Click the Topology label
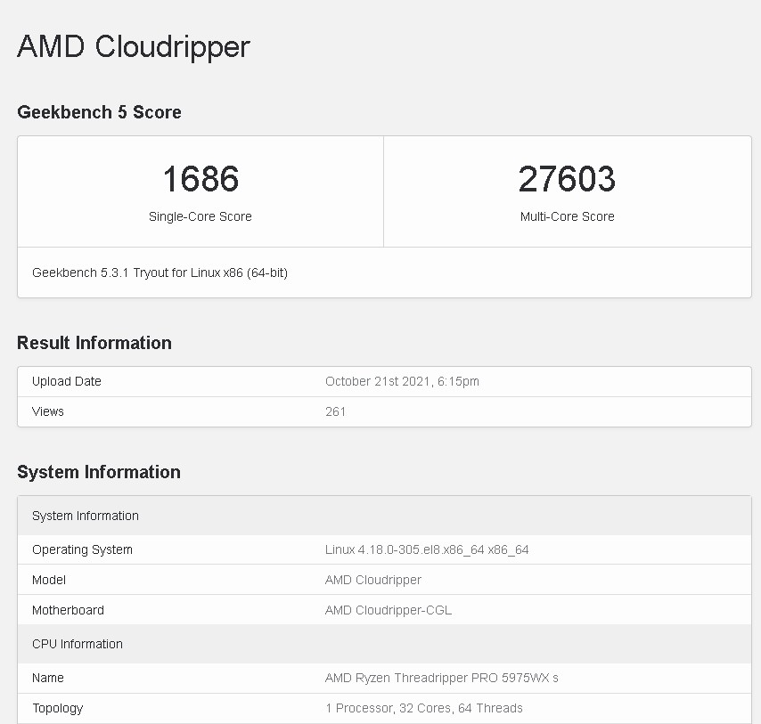The image size is (761, 724). tap(58, 709)
